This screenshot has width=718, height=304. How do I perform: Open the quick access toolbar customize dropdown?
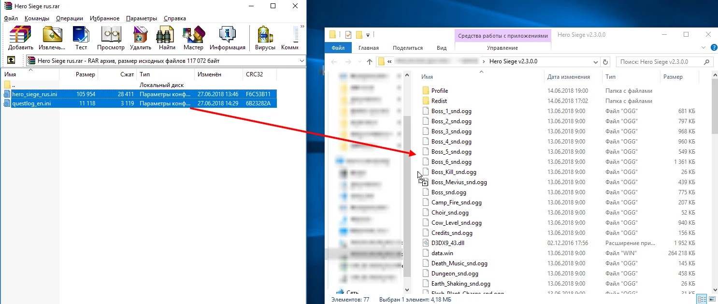point(368,35)
